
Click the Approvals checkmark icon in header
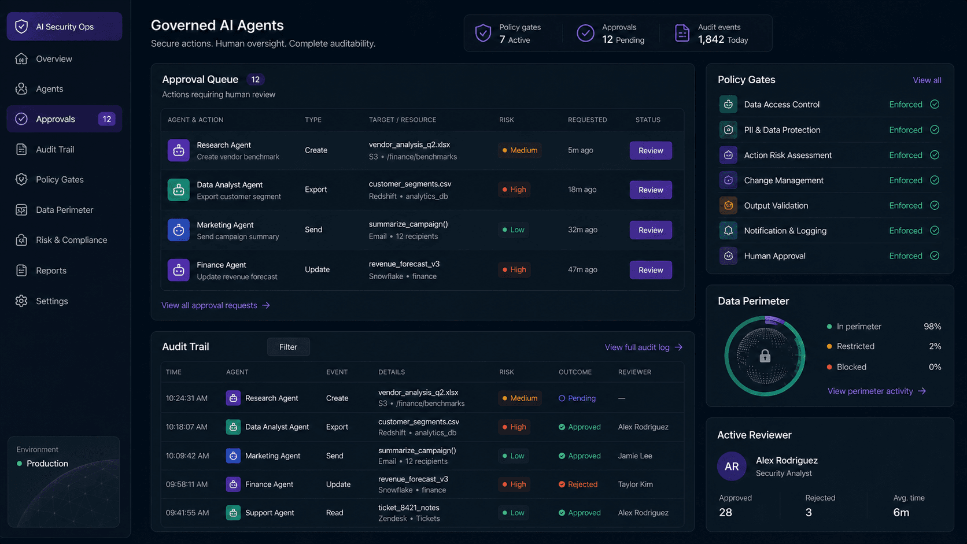click(585, 33)
